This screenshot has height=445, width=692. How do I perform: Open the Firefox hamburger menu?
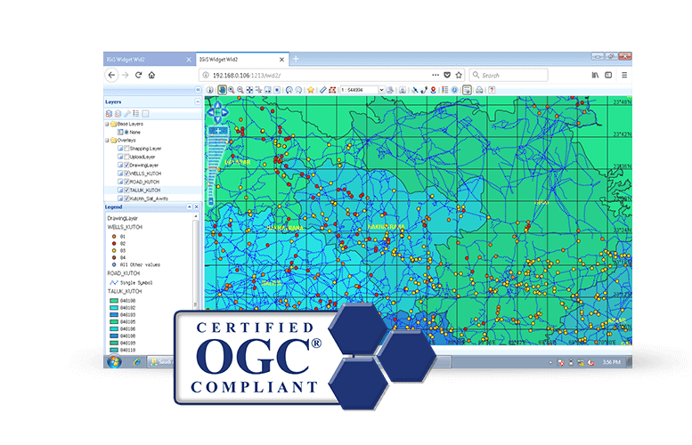[624, 75]
